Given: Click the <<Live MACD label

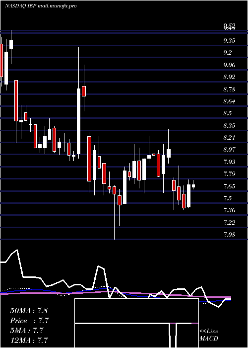Looking at the screenshot, I should tap(209, 335).
